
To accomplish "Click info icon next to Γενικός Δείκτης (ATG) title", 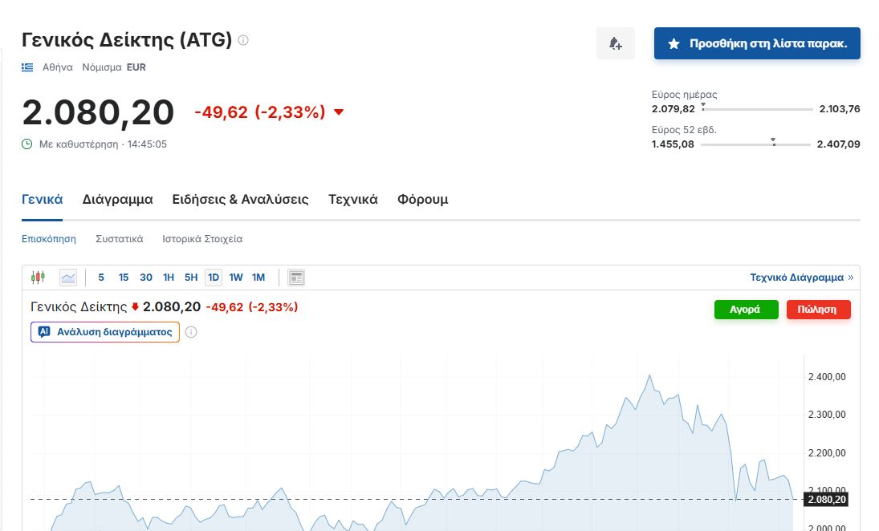I will [x=243, y=40].
